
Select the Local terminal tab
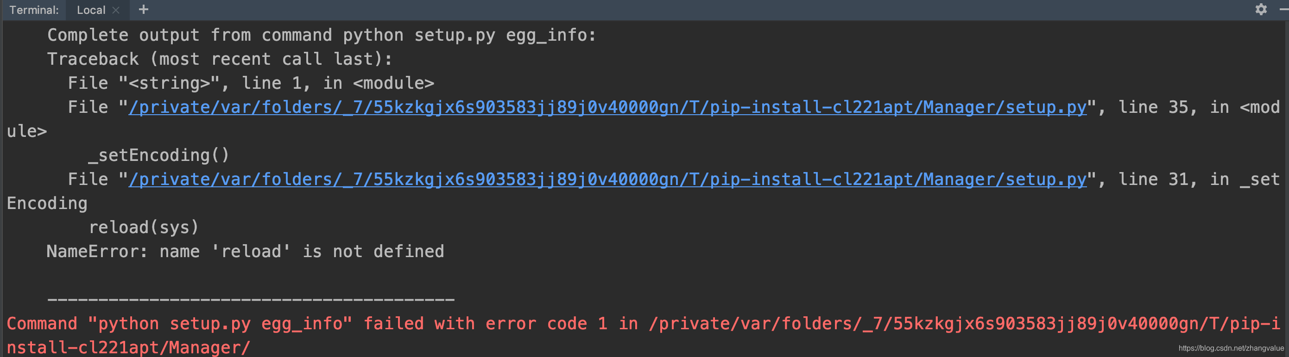coord(91,10)
